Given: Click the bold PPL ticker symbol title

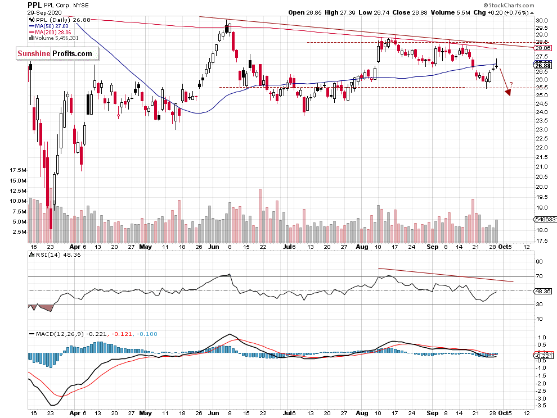Looking at the screenshot, I should click(35, 5).
